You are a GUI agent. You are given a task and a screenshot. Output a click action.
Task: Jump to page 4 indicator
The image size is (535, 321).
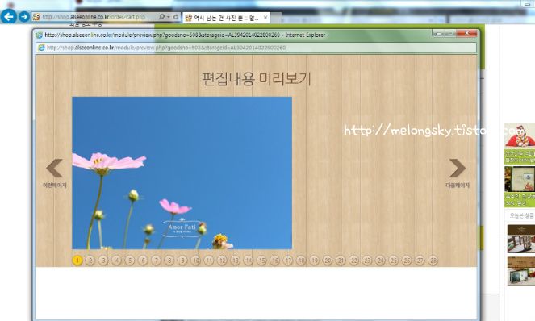(116, 261)
